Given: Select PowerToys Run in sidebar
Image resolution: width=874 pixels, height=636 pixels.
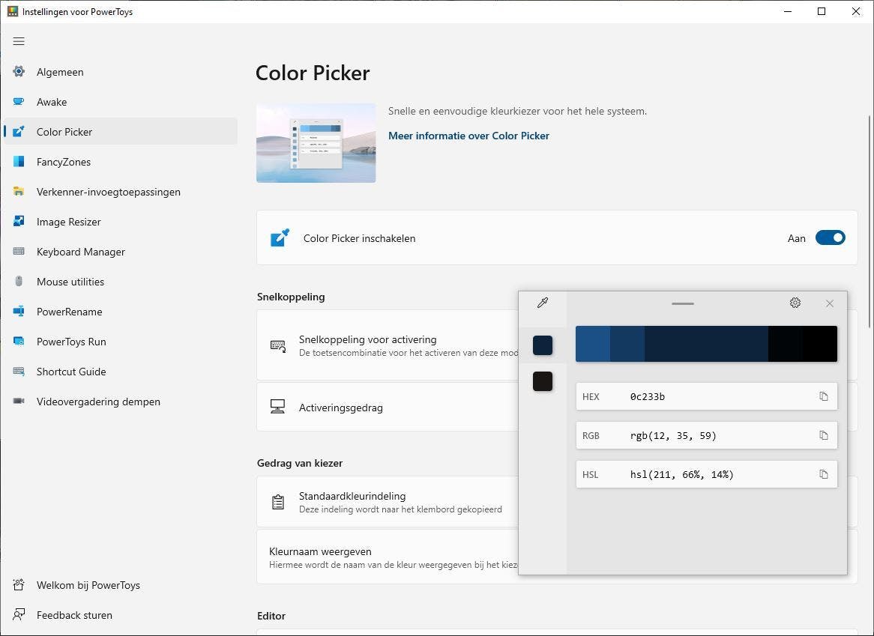Looking at the screenshot, I should click(x=71, y=342).
